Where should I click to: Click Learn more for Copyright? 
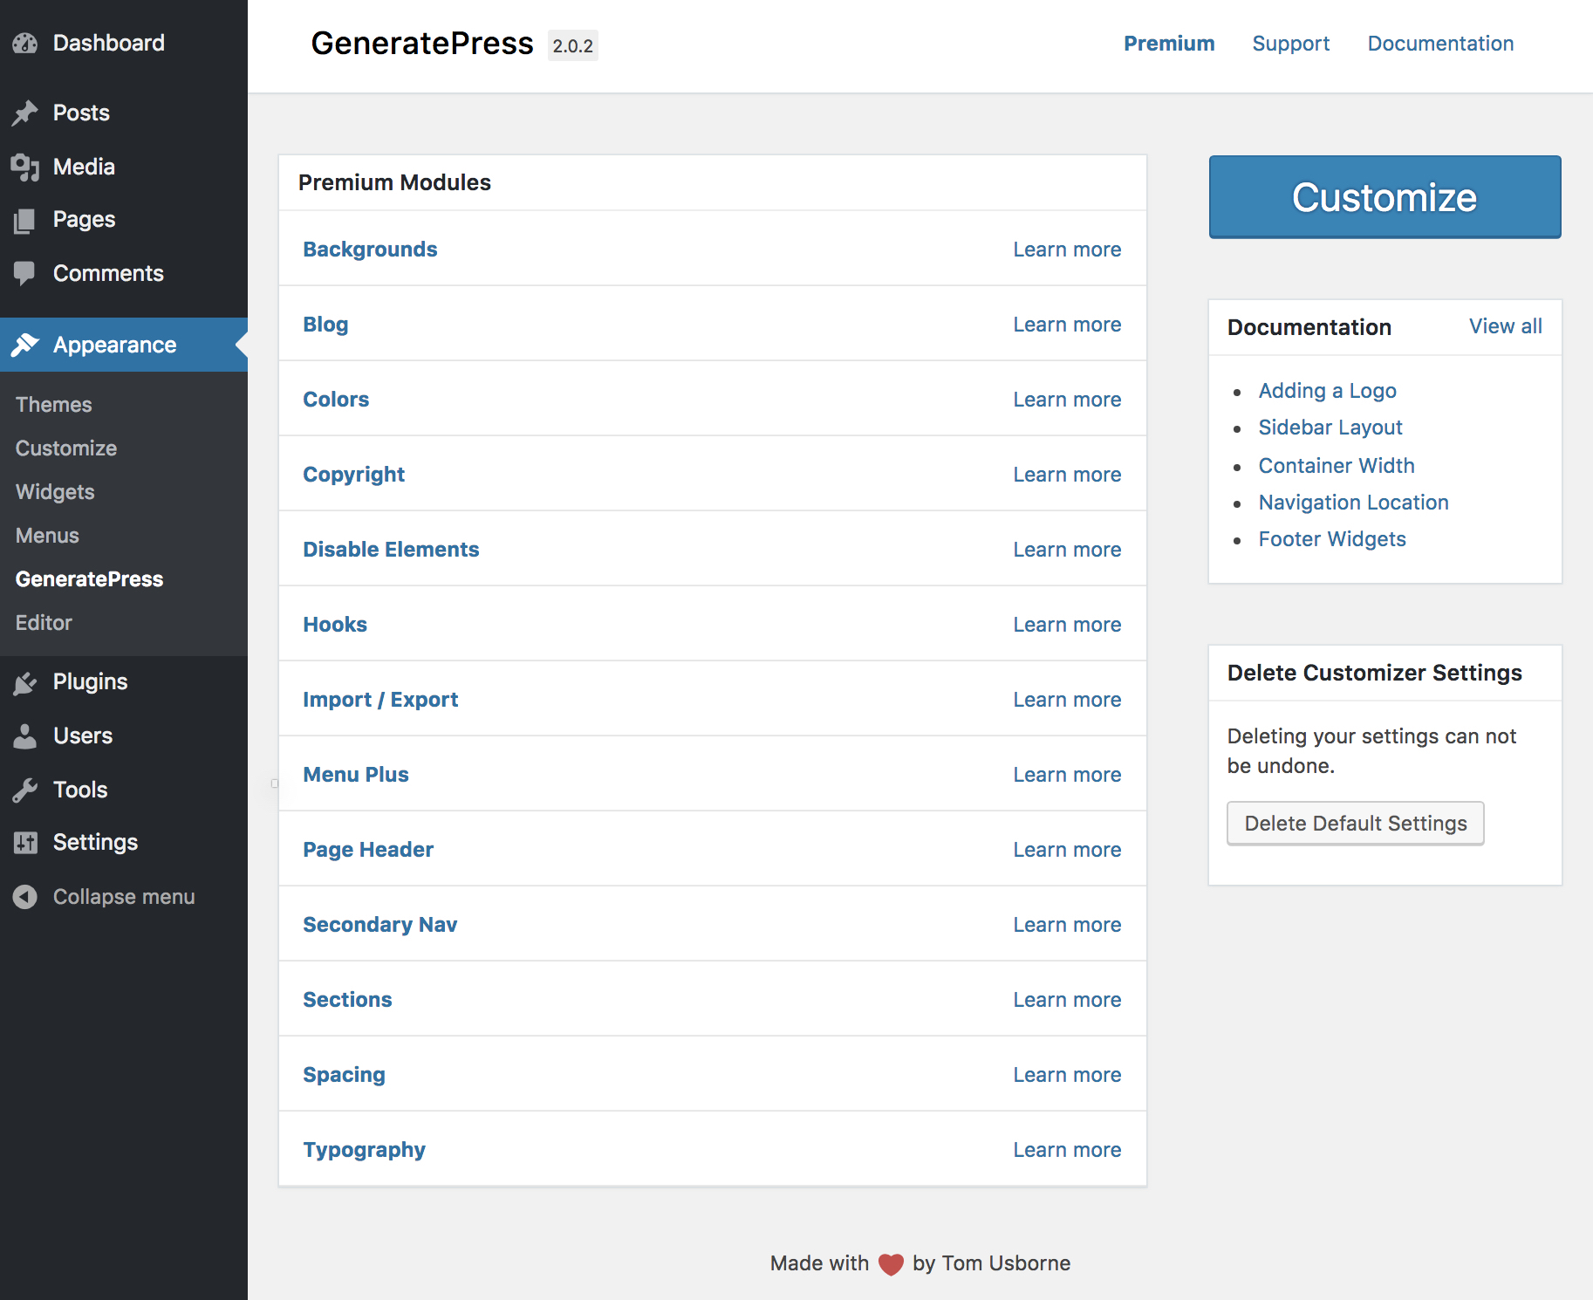tap(1067, 475)
